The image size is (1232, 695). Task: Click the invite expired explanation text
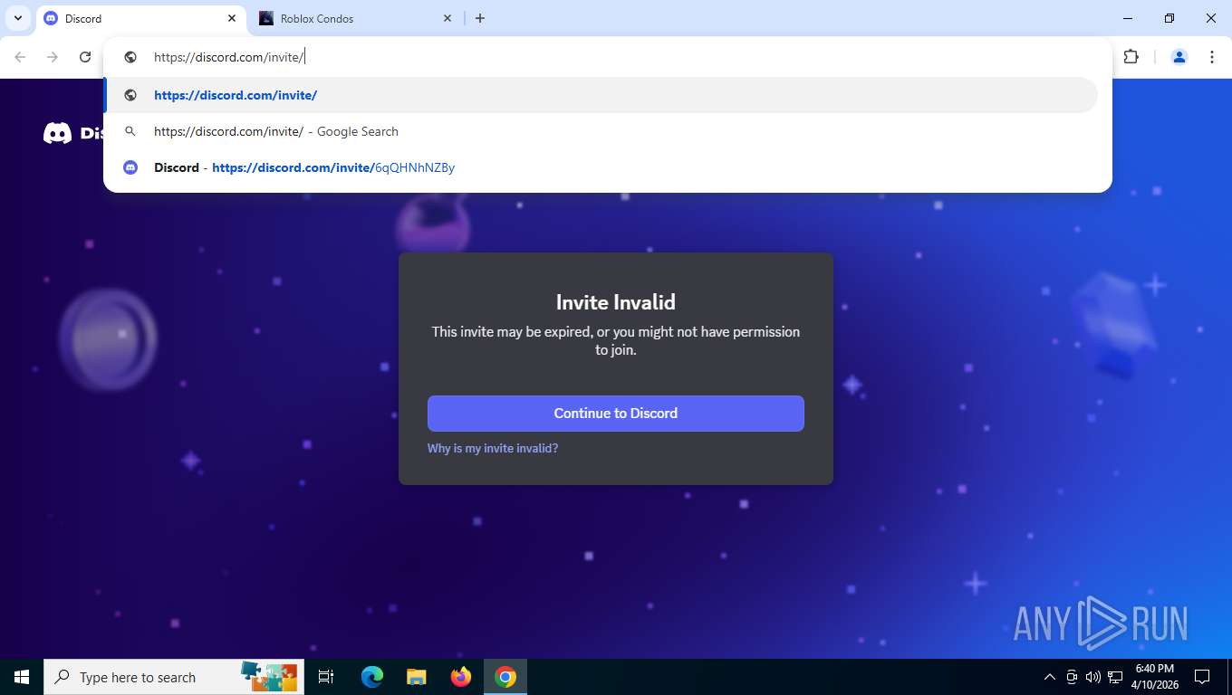[616, 341]
